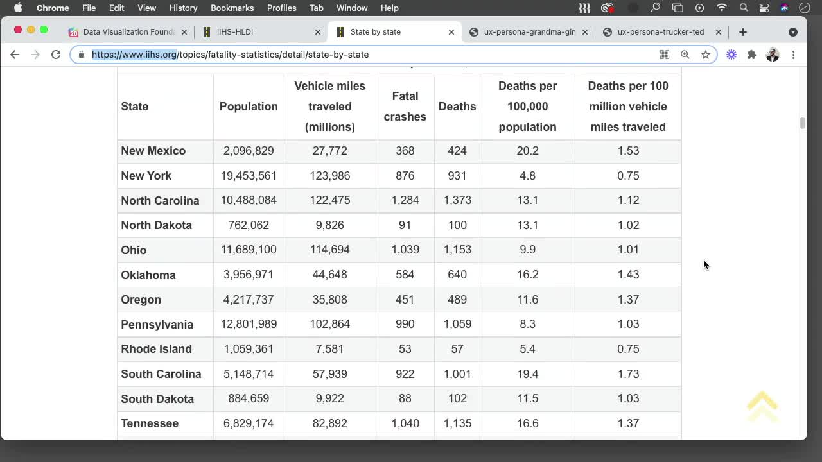Viewport: 822px width, 462px height.
Task: Reload the current IIHS page
Action: (x=56, y=55)
